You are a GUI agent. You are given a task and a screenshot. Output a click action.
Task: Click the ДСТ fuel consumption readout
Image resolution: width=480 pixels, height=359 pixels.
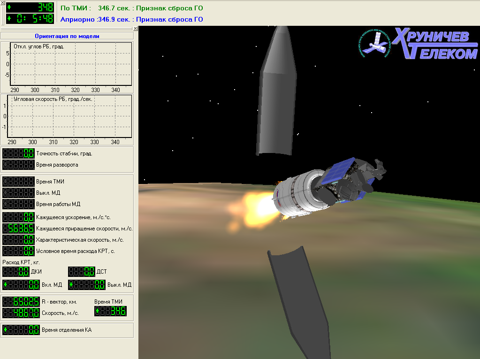point(82,271)
